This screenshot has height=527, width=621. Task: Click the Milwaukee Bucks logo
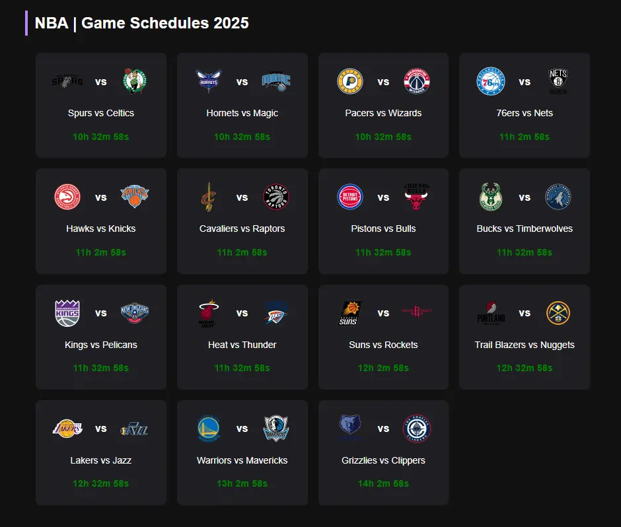491,197
